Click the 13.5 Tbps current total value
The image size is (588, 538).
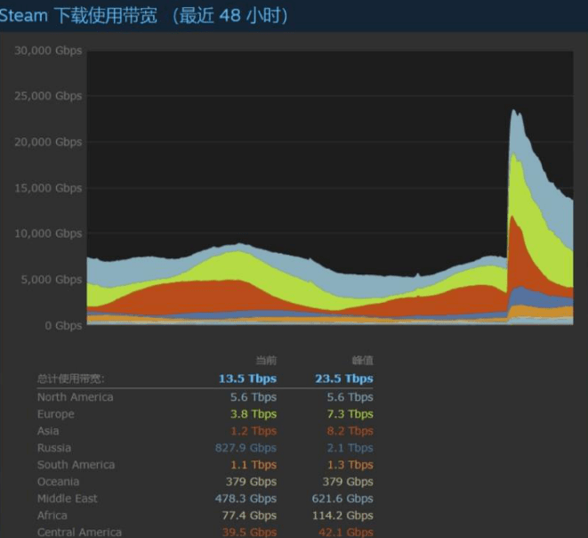coord(247,379)
